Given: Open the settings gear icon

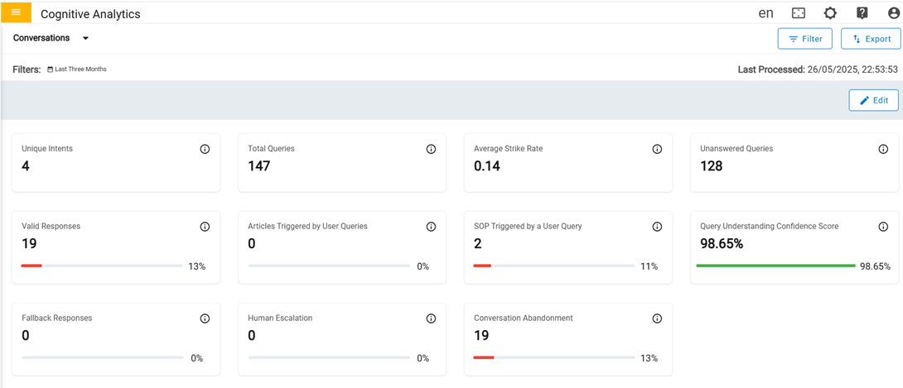Looking at the screenshot, I should point(830,13).
